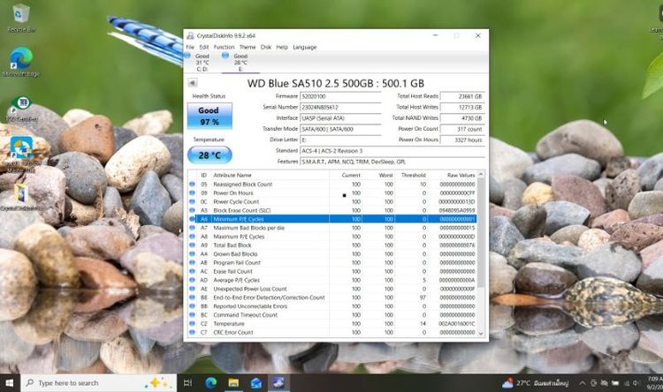Open the File menu

pyautogui.click(x=190, y=47)
